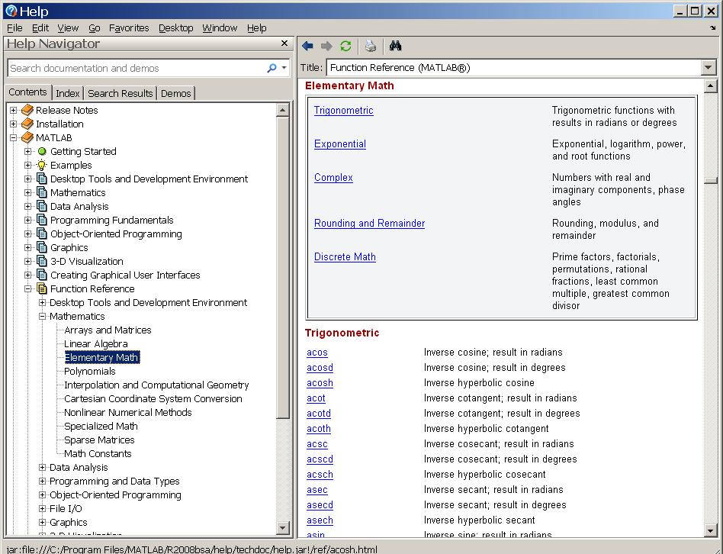Expand Programming and Data Types node

click(43, 481)
